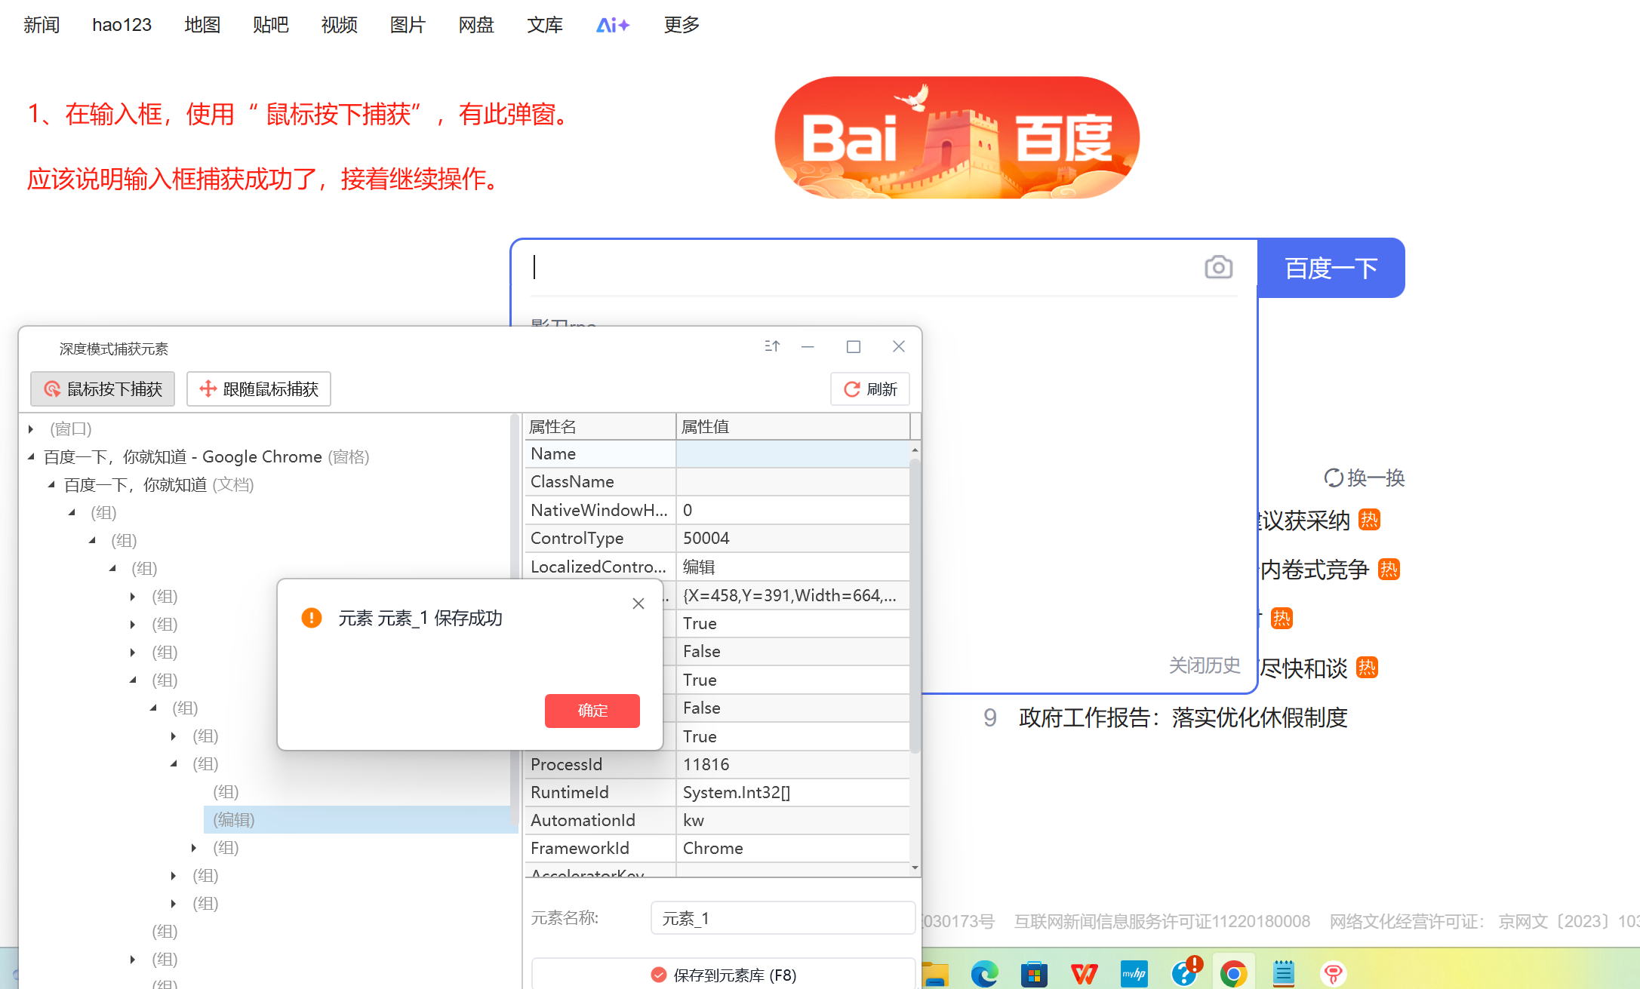Open the 更多 navigation menu
This screenshot has width=1640, height=989.
click(x=682, y=25)
